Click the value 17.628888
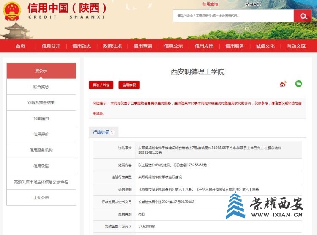317x235 pixels. point(147,227)
